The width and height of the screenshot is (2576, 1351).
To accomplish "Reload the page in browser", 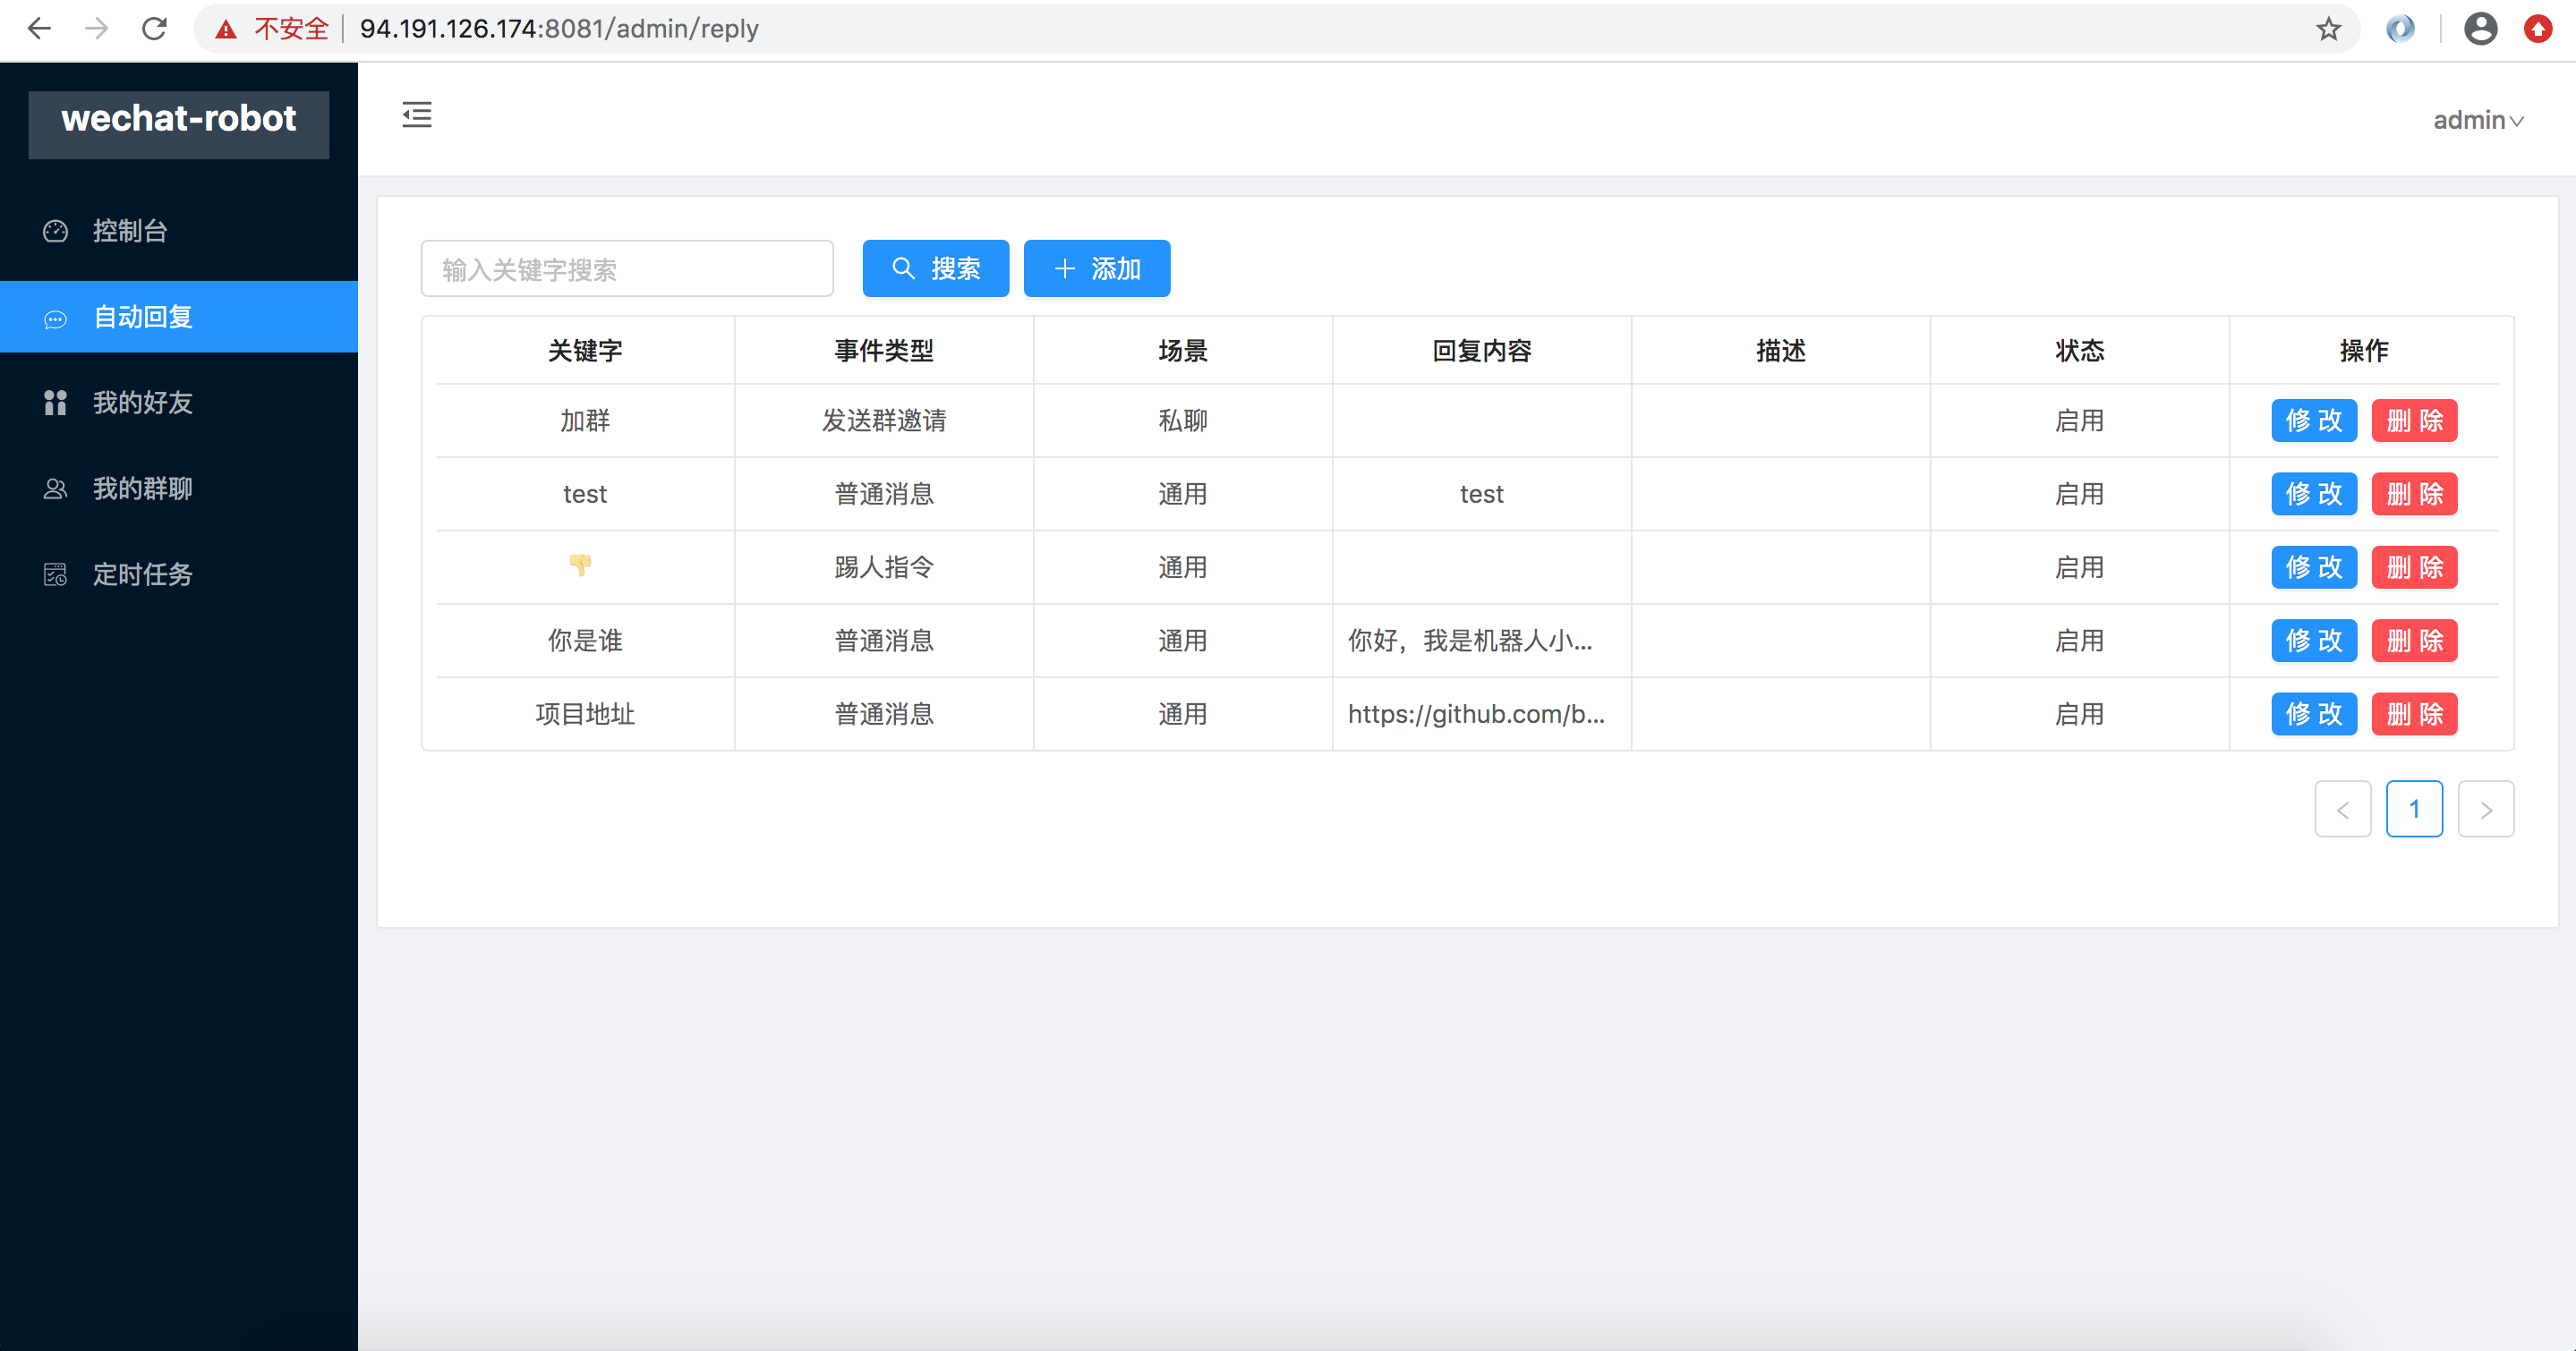I will (154, 29).
